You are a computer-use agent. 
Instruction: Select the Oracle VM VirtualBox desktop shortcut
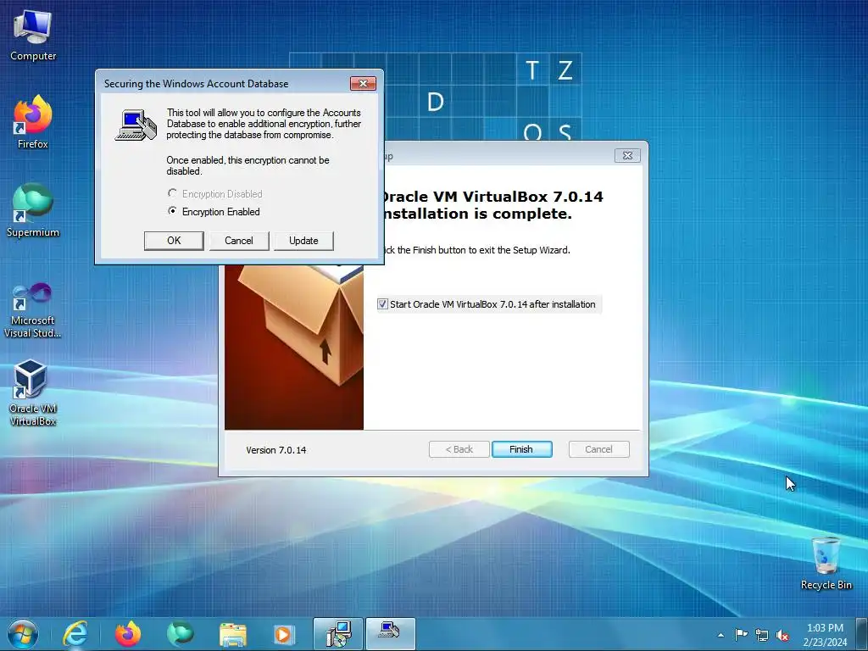pyautogui.click(x=33, y=392)
